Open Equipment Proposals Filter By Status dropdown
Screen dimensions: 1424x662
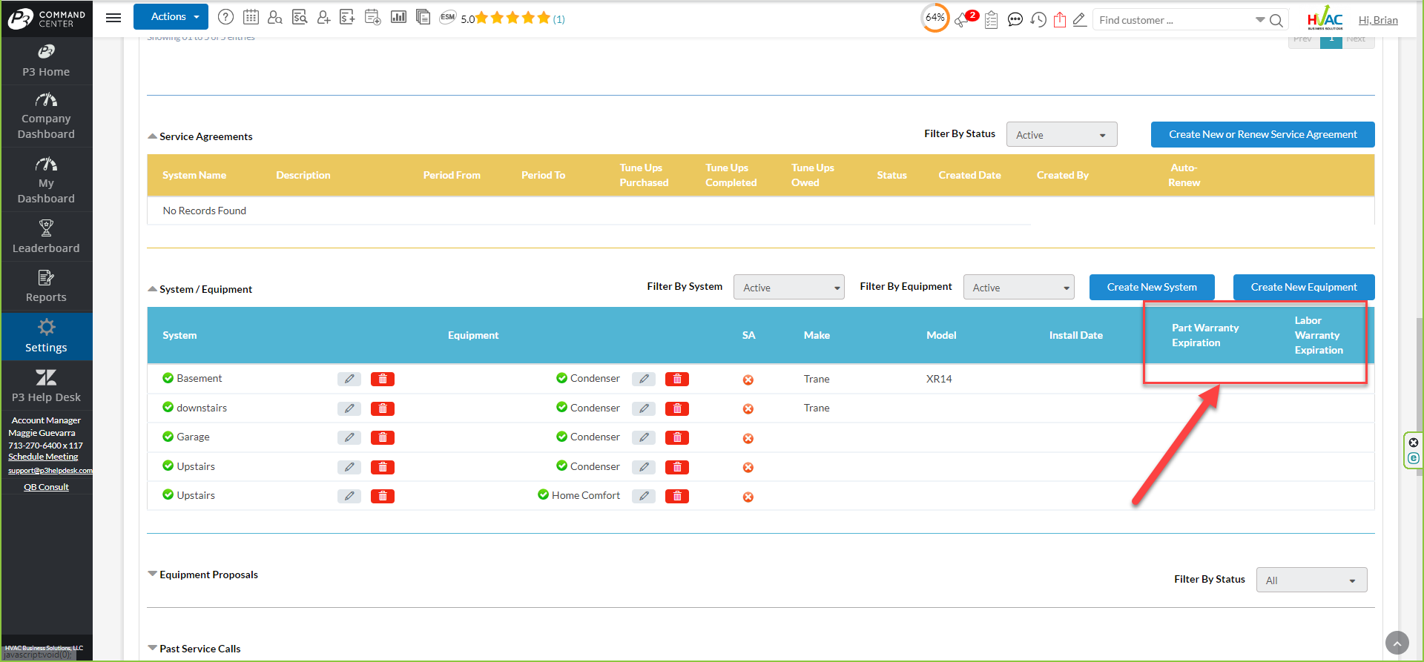(1311, 580)
